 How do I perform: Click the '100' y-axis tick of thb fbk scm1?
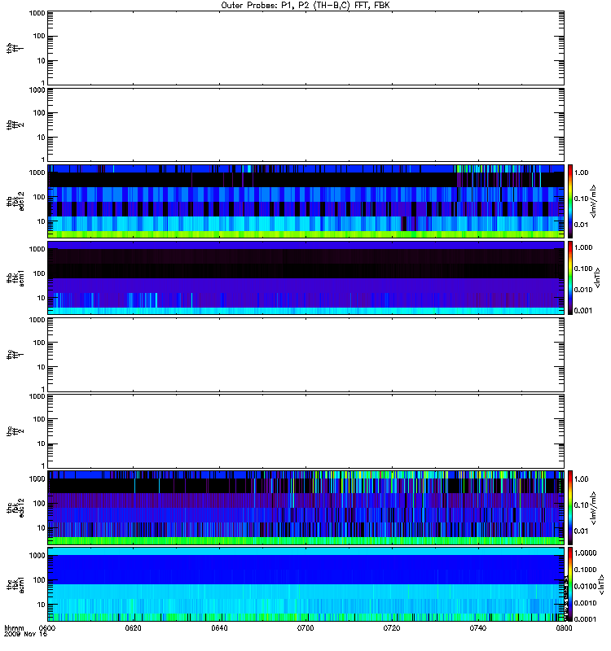click(x=39, y=273)
